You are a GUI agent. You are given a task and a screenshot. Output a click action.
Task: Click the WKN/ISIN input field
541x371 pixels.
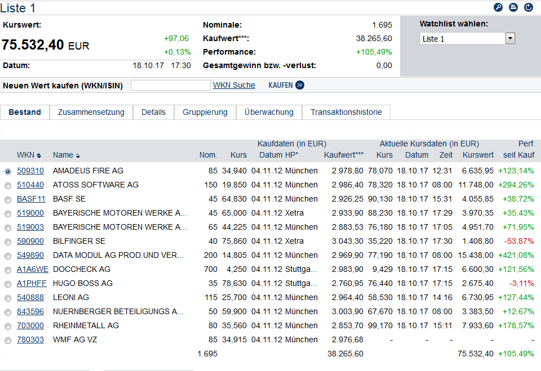(170, 85)
